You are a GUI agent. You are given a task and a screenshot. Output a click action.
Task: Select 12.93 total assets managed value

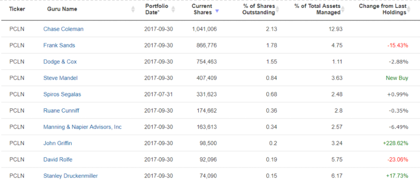(335, 29)
